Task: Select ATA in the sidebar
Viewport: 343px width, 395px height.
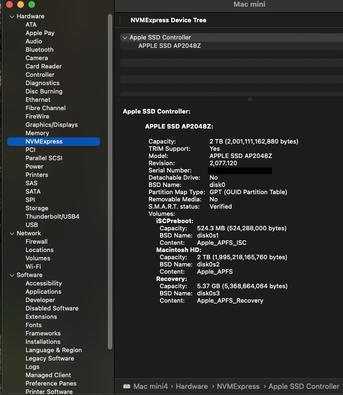Action: click(31, 24)
